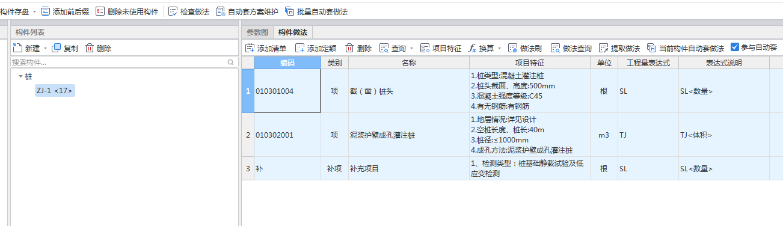The height and width of the screenshot is (226, 783).
Task: Click the SL expression cell in row 010301004
Action: coord(648,91)
